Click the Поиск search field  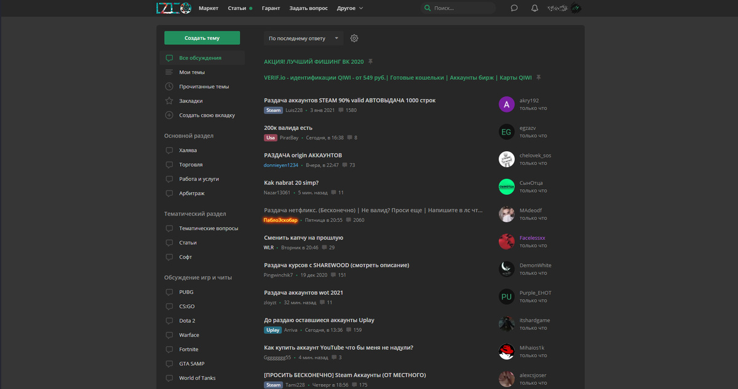[x=458, y=8]
